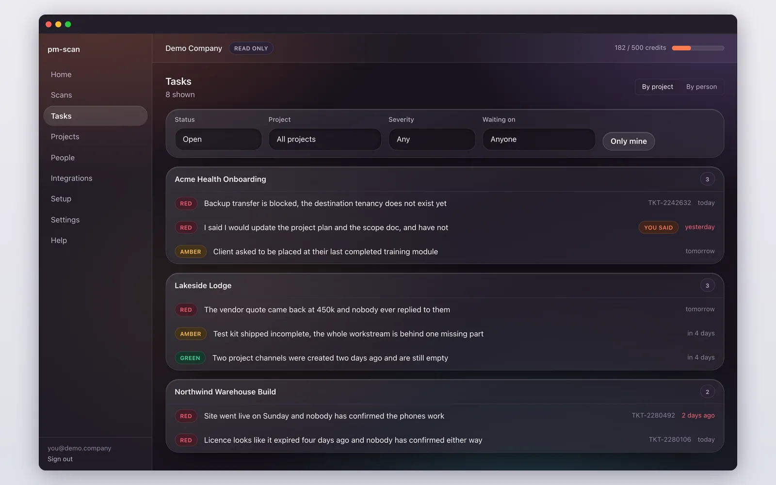Open the Backup transfer is blocked task
This screenshot has width=776, height=485.
[445, 203]
